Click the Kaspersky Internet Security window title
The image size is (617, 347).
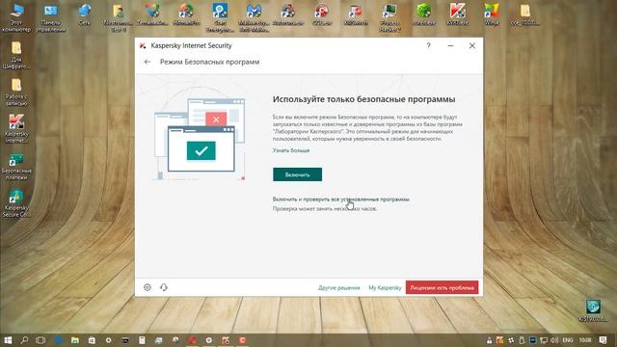(x=191, y=45)
